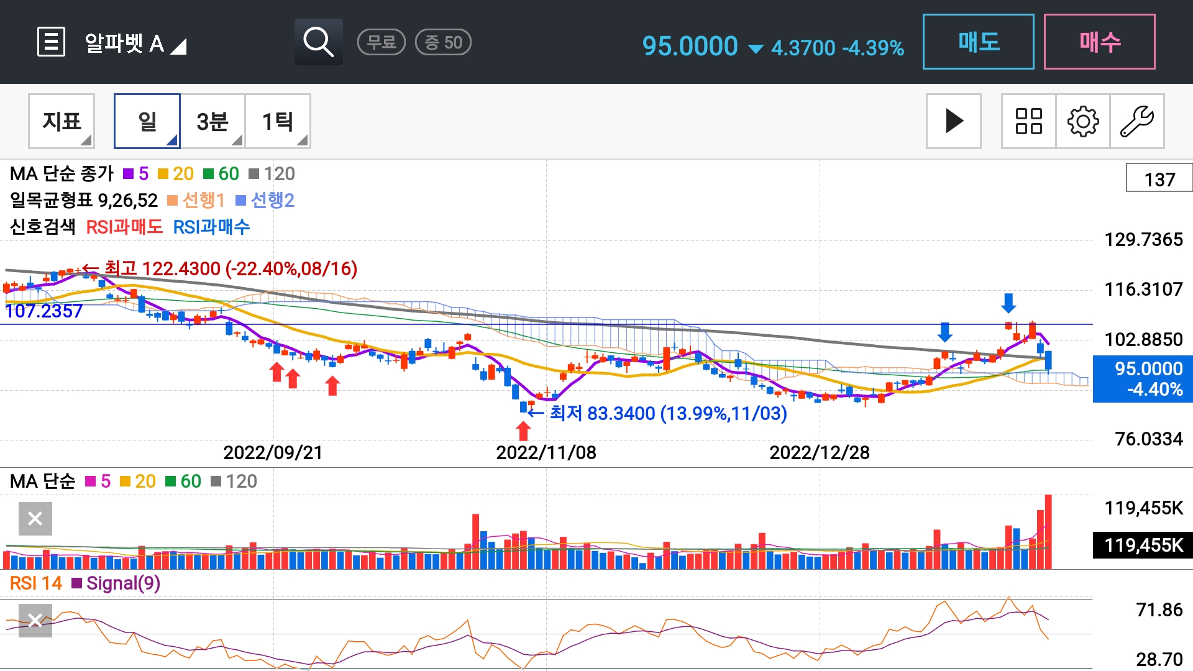Viewport: 1193px width, 671px height.
Task: Click the gray MA 120 swatch in price legend
Action: (254, 174)
